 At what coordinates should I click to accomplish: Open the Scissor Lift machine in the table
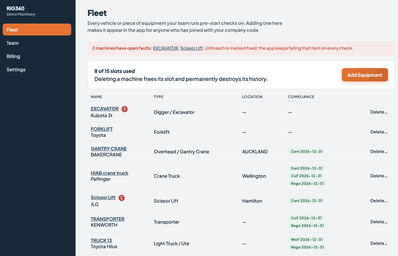[103, 198]
